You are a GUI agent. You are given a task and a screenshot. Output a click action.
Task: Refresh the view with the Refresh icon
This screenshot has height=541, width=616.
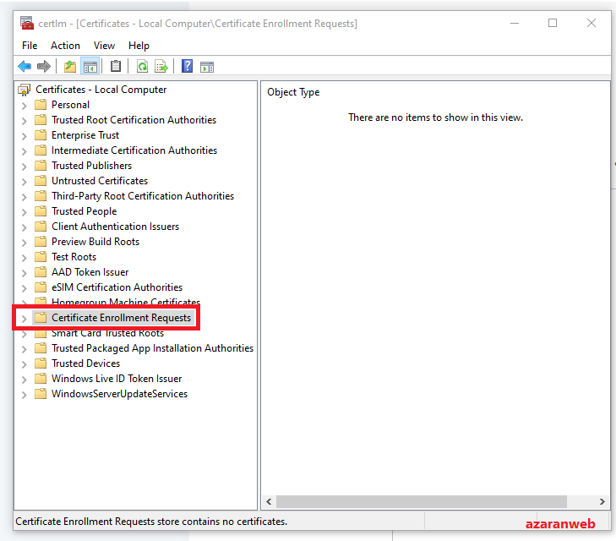(x=142, y=67)
